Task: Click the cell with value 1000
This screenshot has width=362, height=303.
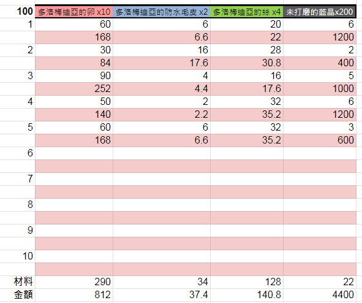Action: 320,89
